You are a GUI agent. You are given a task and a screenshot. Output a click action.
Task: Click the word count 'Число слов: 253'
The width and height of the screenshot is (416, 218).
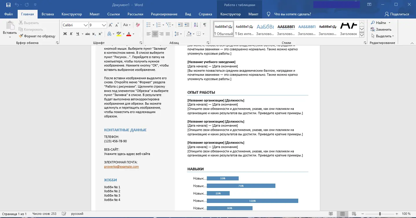pyautogui.click(x=44, y=214)
